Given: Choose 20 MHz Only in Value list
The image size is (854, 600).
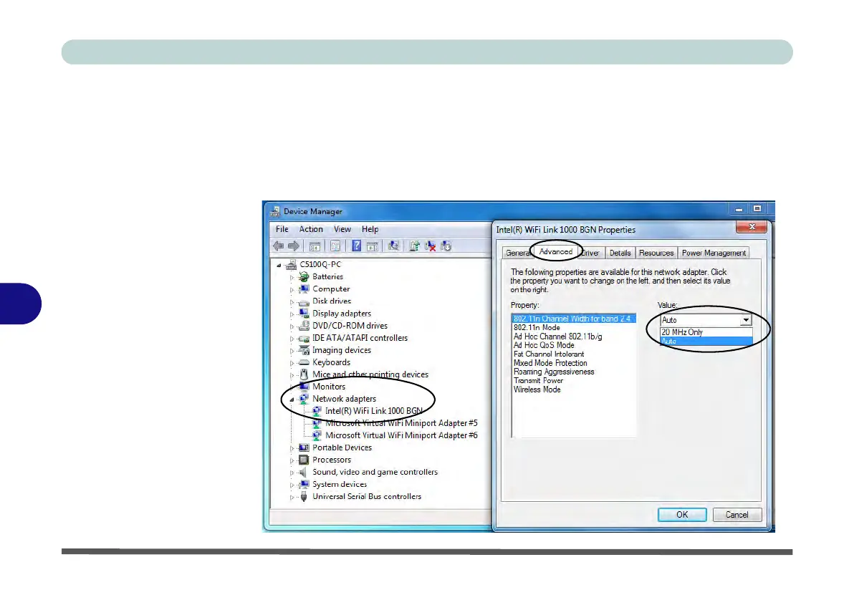Looking at the screenshot, I should pos(706,332).
